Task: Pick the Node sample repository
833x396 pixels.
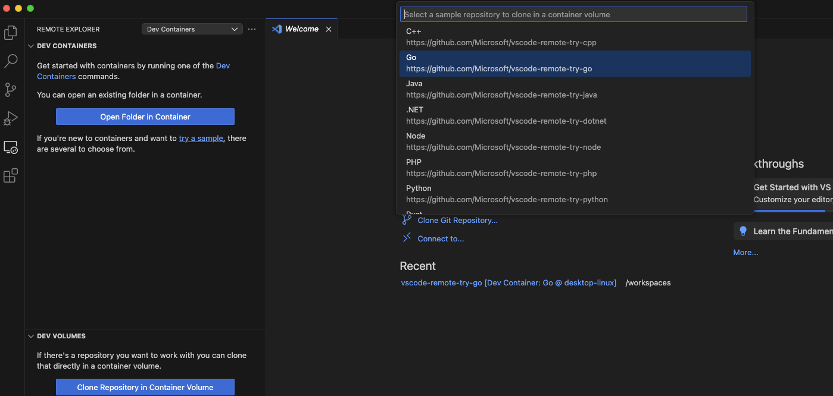Action: 575,142
